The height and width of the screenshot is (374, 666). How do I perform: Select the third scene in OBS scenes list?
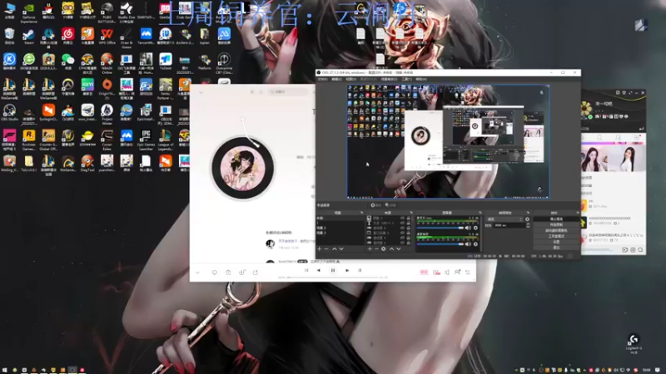pyautogui.click(x=340, y=228)
